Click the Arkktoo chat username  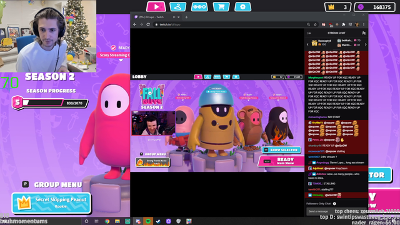coord(321,174)
